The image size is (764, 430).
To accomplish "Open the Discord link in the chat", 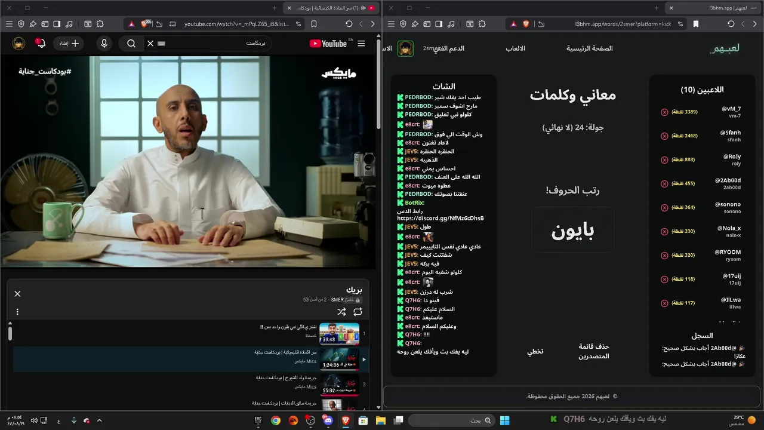I will (440, 218).
